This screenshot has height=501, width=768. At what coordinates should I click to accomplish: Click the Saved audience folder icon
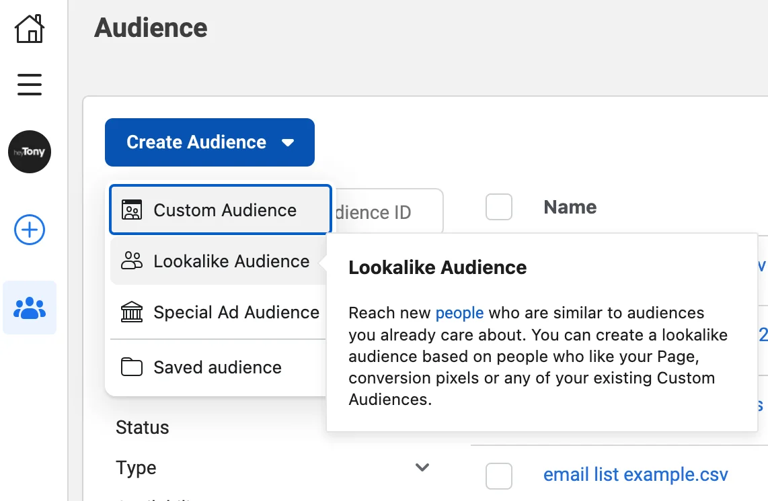click(132, 367)
